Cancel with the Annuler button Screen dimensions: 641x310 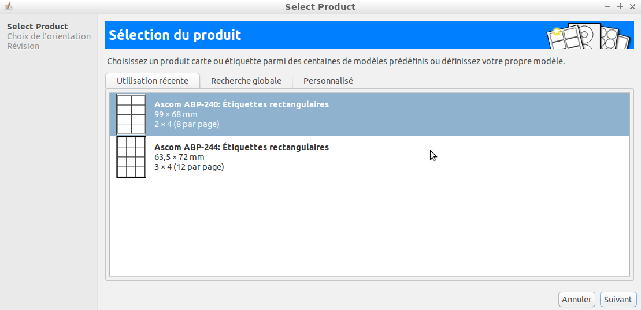coord(576,300)
